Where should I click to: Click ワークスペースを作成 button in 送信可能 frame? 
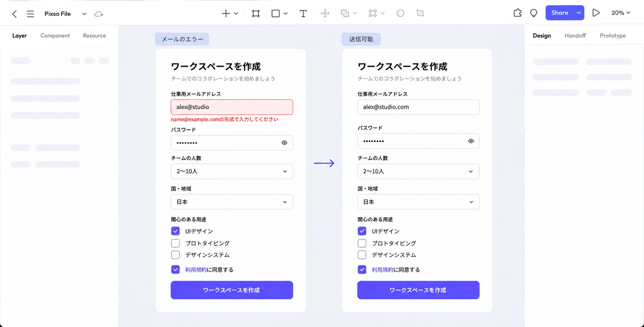[x=418, y=290]
